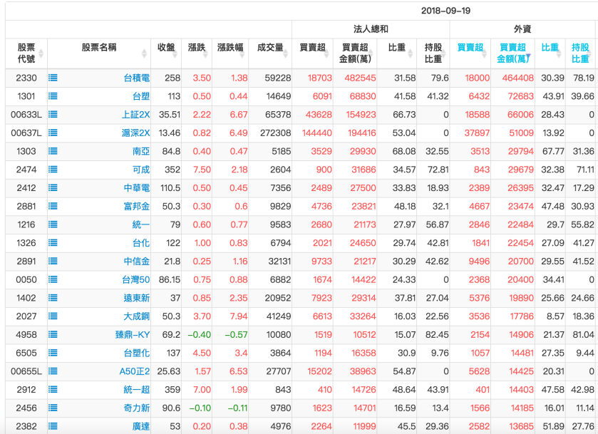
Task: Click the list icon beside stock 1301 台塑
Action: tap(52, 97)
